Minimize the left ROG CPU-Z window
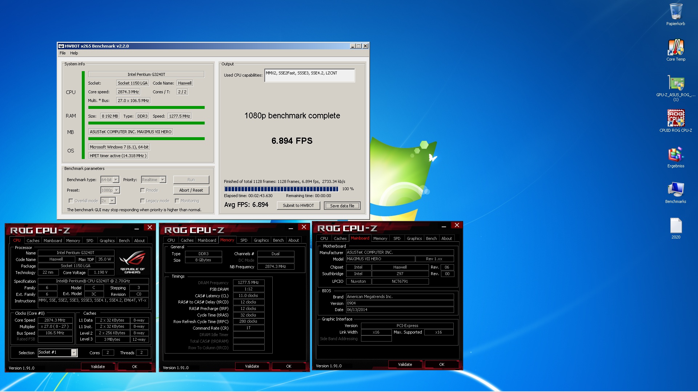 pyautogui.click(x=137, y=228)
